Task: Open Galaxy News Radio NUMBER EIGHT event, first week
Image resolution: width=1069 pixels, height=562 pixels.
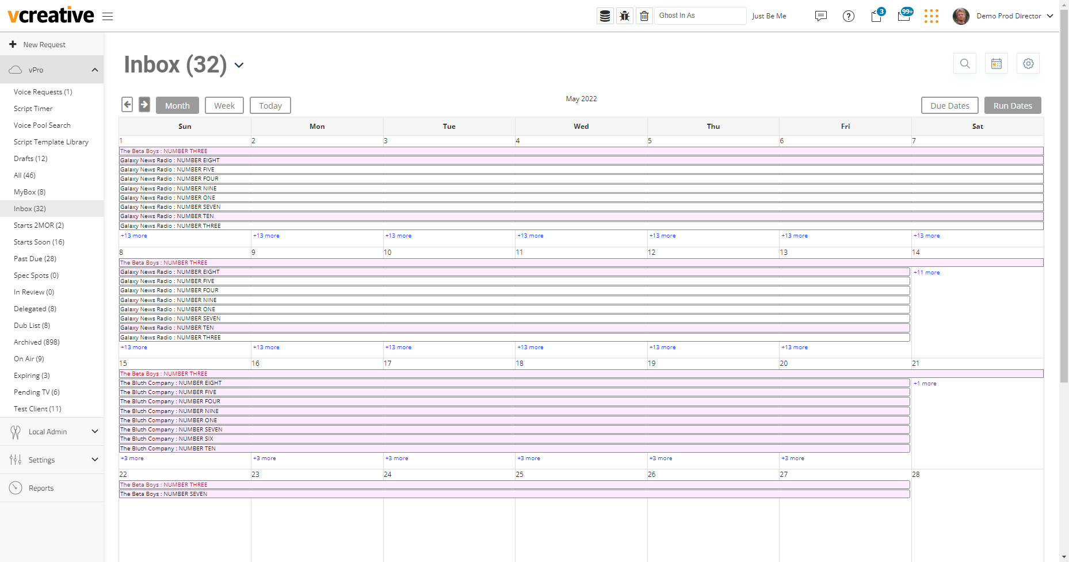Action: 581,160
